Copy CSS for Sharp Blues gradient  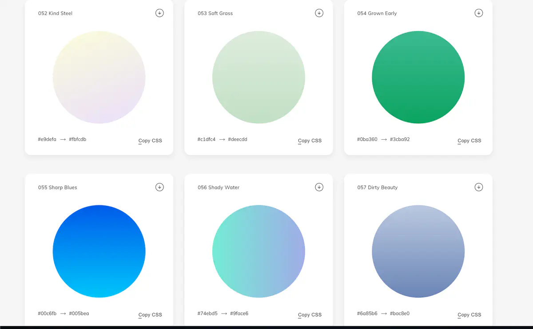[x=150, y=315]
